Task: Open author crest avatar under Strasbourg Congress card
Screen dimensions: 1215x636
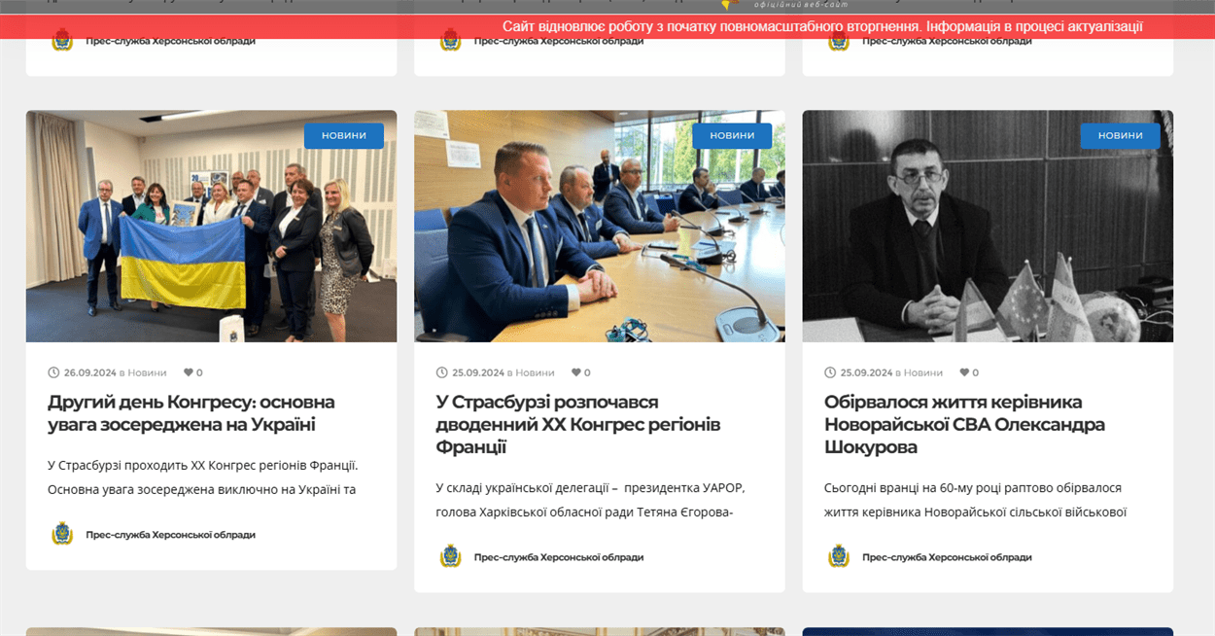Action: coord(450,556)
